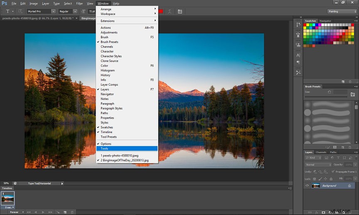Switch to the Channels tab
The image size is (359, 215).
[321, 152]
